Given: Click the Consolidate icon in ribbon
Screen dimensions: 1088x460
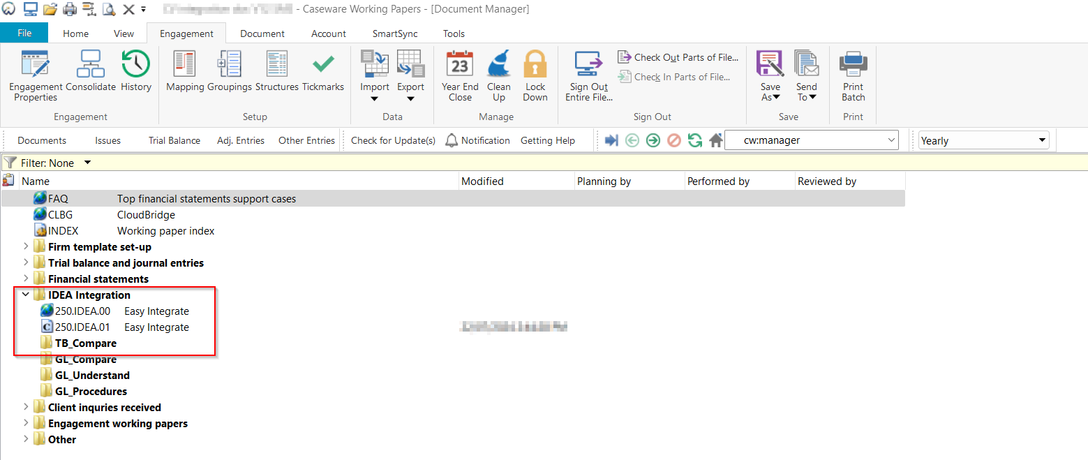Looking at the screenshot, I should pos(90,65).
